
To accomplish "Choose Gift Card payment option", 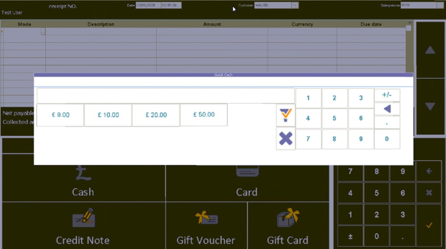I will [x=287, y=226].
